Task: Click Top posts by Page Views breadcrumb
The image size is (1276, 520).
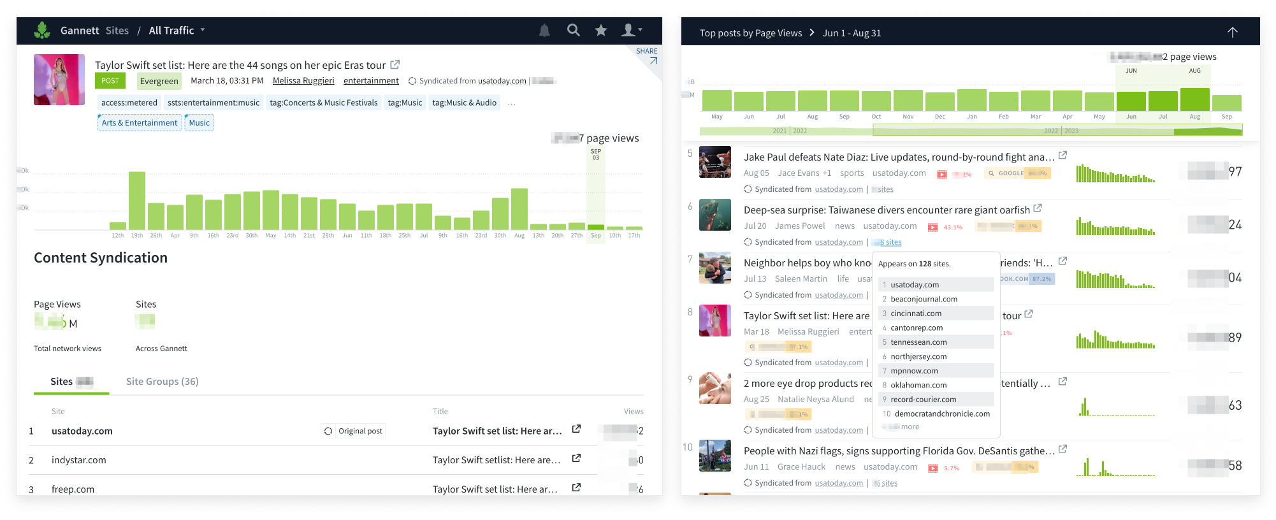Action: coord(751,33)
